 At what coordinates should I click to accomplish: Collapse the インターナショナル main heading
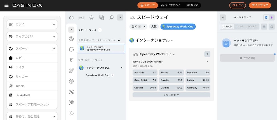point(172,40)
